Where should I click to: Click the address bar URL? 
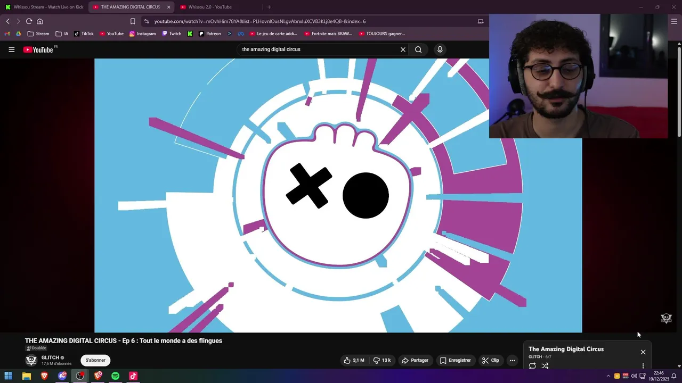tap(260, 21)
